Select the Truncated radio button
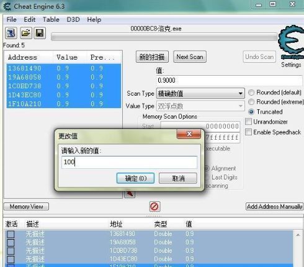The width and height of the screenshot is (304, 267). pyautogui.click(x=251, y=112)
